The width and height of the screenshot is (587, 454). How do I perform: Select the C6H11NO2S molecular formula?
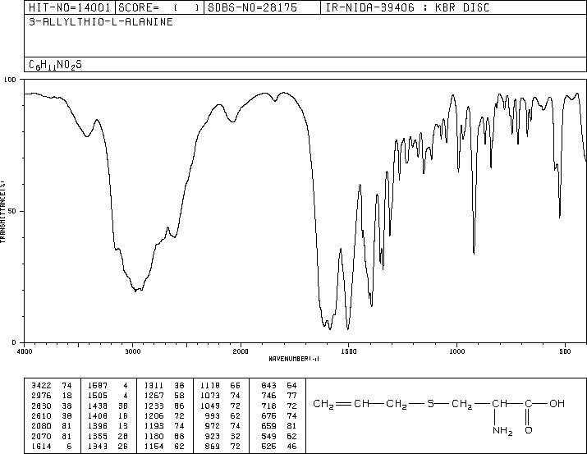55,65
